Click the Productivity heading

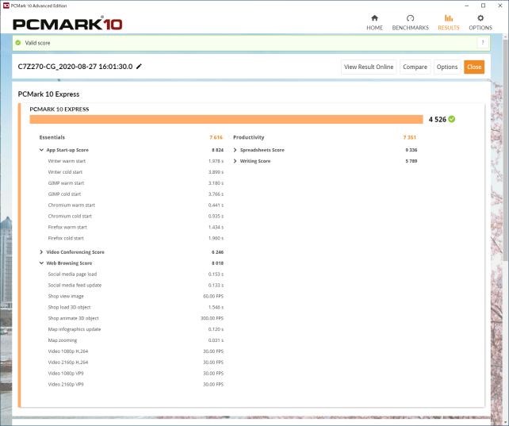tap(249, 137)
